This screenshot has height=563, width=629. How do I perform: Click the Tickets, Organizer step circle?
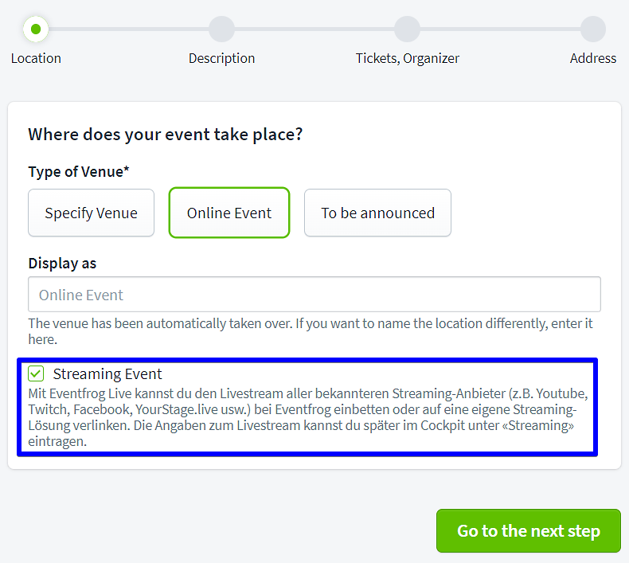[407, 29]
